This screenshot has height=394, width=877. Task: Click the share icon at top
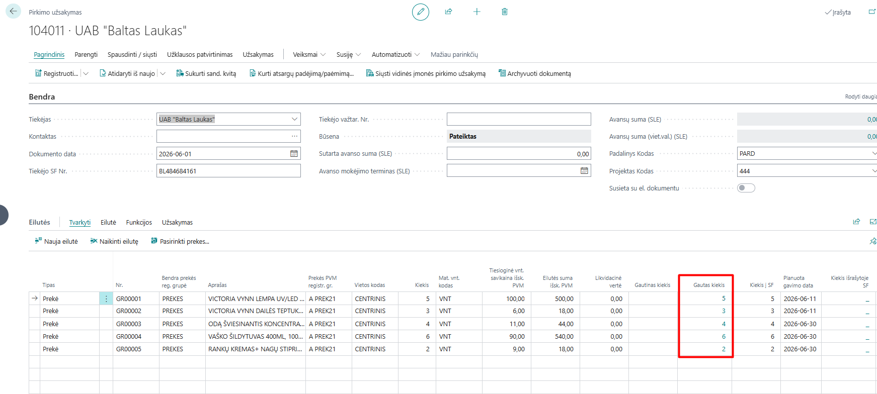[448, 12]
